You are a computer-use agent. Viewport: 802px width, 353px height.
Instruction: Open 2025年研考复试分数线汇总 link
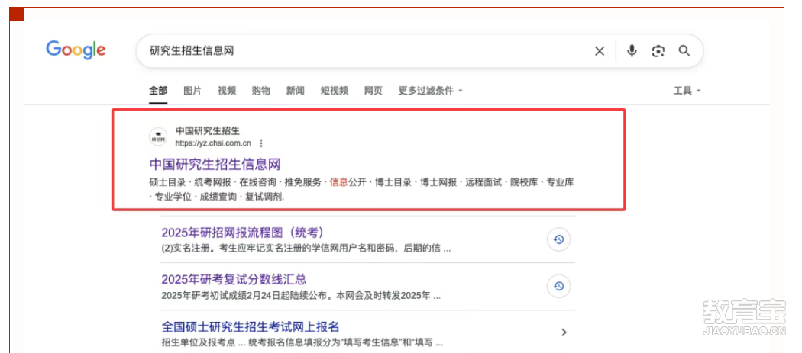click(x=234, y=280)
